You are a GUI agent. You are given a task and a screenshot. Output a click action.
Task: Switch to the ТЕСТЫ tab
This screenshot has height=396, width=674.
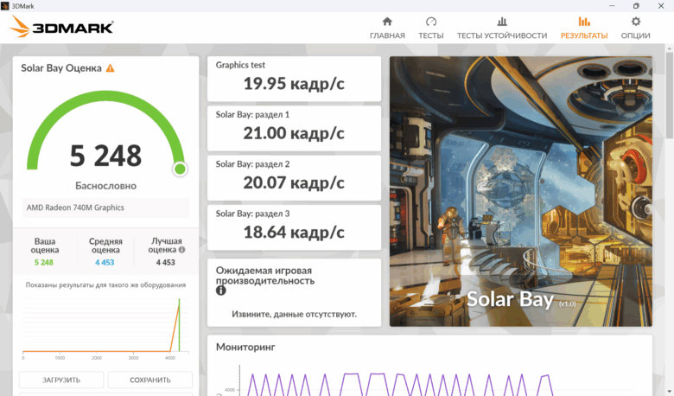430,29
